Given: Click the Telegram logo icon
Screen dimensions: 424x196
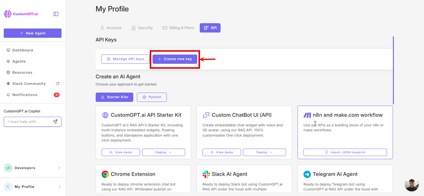Looking at the screenshot, I should tap(307, 174).
